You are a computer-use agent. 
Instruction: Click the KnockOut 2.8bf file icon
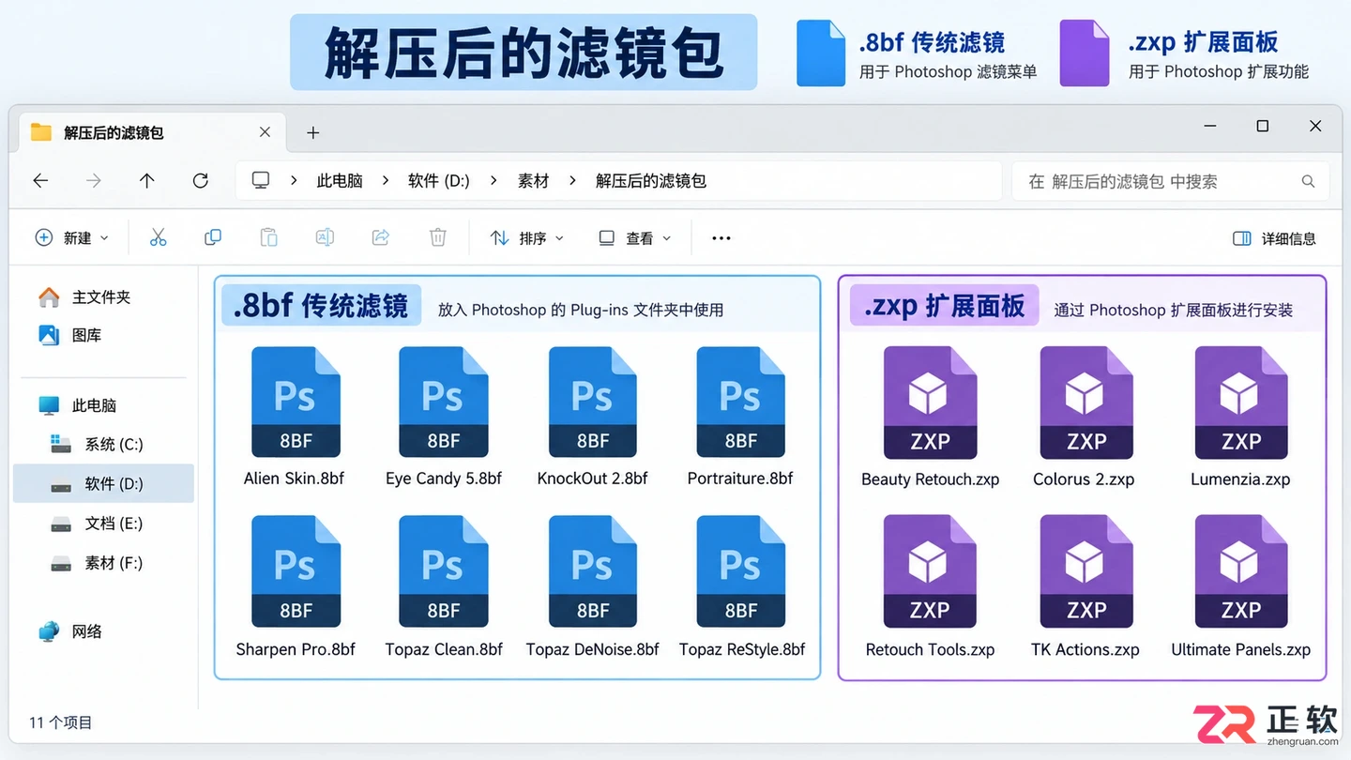pyautogui.click(x=592, y=403)
